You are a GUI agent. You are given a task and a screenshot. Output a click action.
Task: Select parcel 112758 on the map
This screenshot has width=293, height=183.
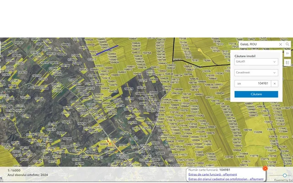[x=130, y=98]
